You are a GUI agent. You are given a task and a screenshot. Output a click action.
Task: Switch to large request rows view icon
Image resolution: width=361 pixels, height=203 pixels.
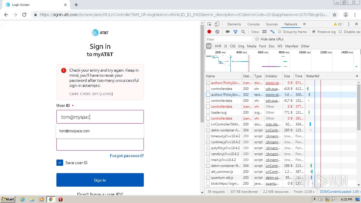point(265,32)
